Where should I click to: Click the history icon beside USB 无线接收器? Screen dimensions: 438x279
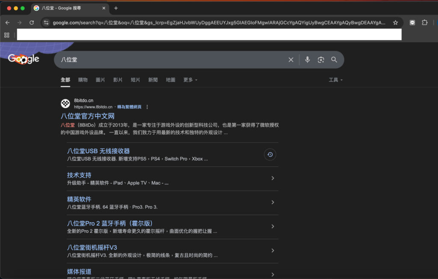click(270, 154)
